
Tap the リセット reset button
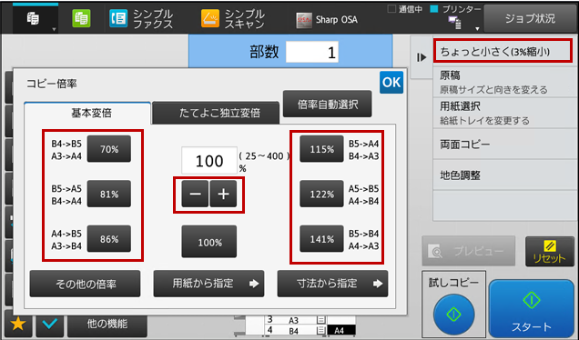550,252
